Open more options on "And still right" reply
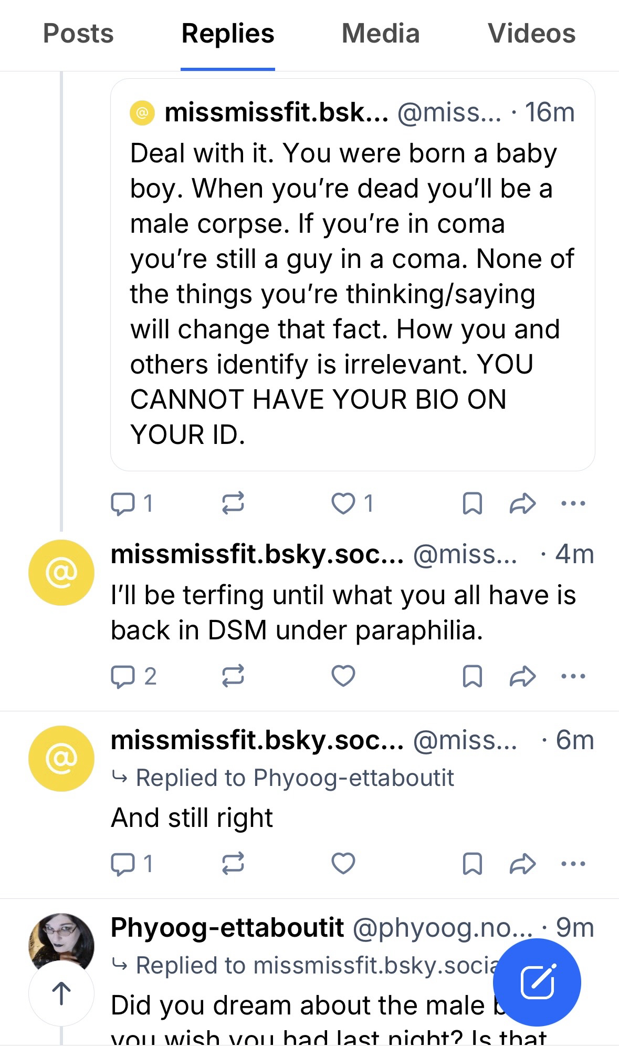Image resolution: width=619 pixels, height=1046 pixels. click(573, 863)
